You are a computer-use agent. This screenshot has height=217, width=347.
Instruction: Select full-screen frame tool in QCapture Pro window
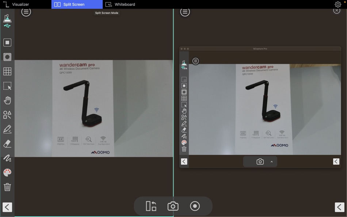click(x=184, y=86)
